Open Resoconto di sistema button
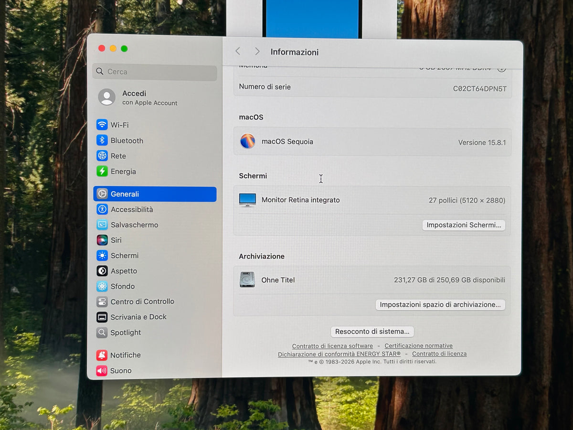This screenshot has width=573, height=430. pyautogui.click(x=372, y=332)
